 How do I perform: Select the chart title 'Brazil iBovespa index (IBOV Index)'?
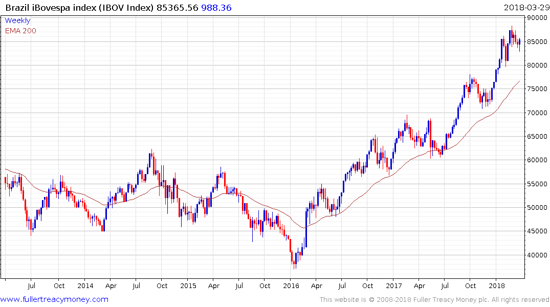80,8
